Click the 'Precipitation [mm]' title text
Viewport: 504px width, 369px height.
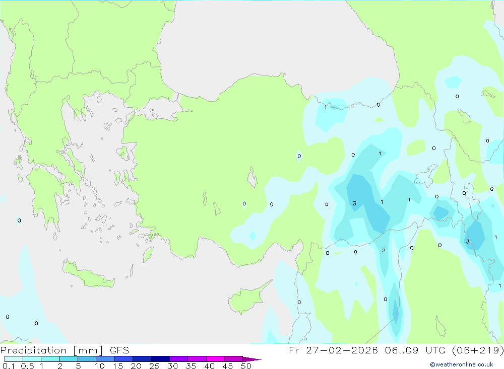52,350
